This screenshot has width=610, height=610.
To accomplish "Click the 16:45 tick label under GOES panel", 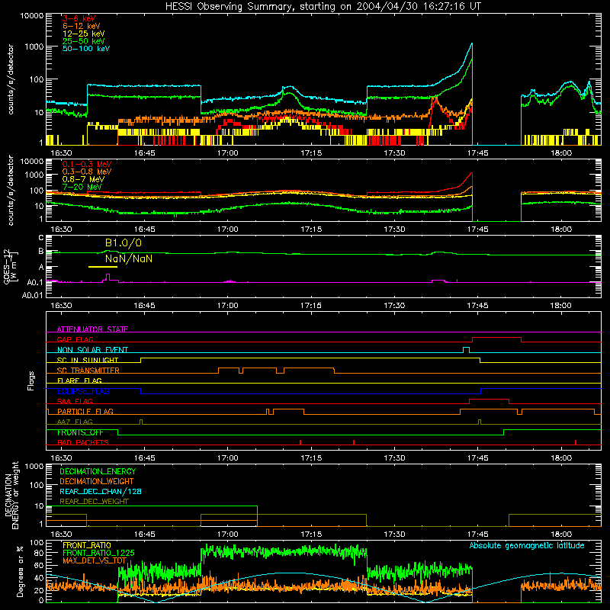I will point(144,306).
